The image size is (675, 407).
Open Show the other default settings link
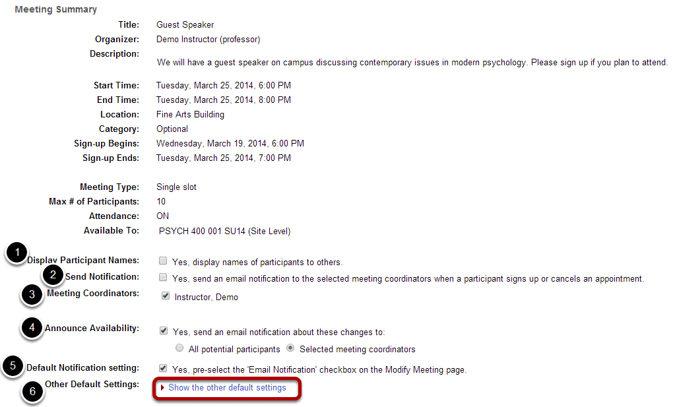[227, 388]
